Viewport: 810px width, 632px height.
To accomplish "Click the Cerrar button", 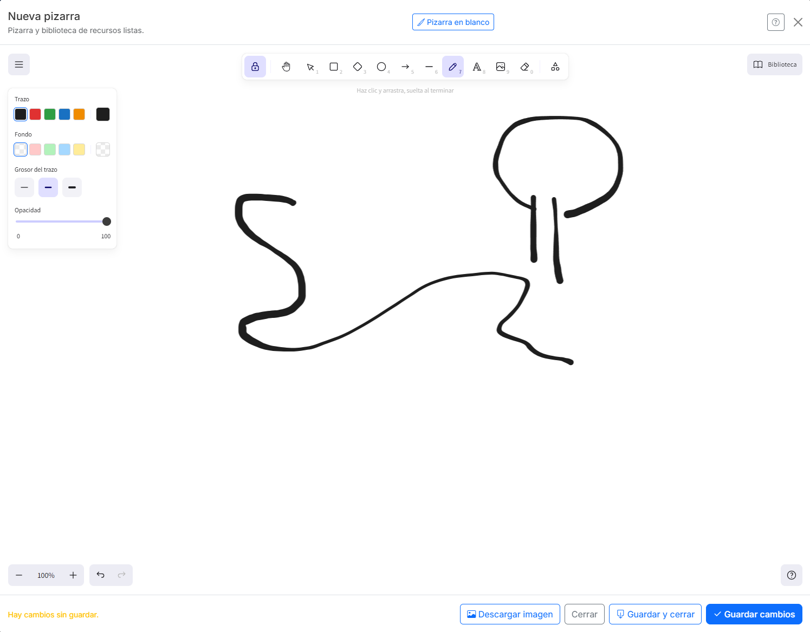I will 585,614.
